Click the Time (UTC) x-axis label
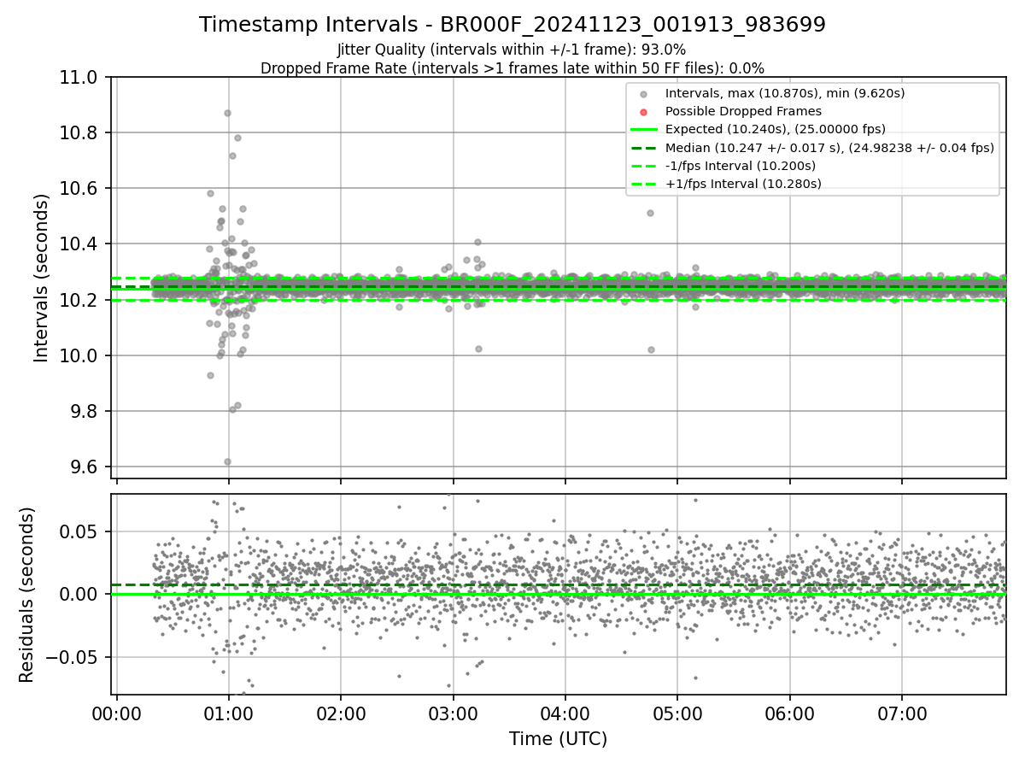Viewport: 1025px width, 769px height. [558, 739]
